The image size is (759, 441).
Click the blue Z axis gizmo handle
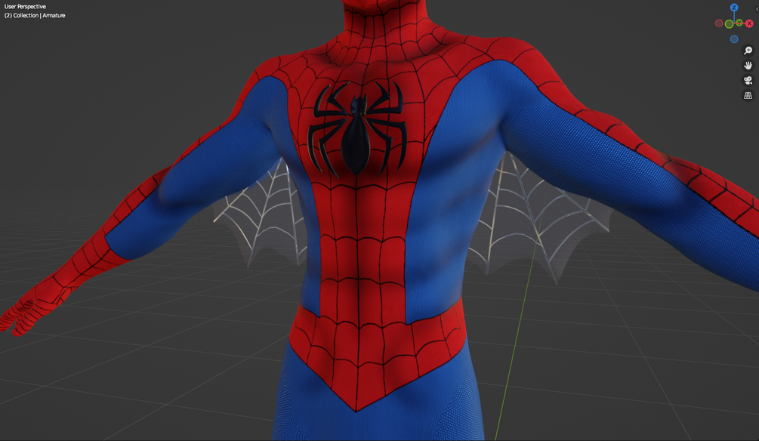734,8
